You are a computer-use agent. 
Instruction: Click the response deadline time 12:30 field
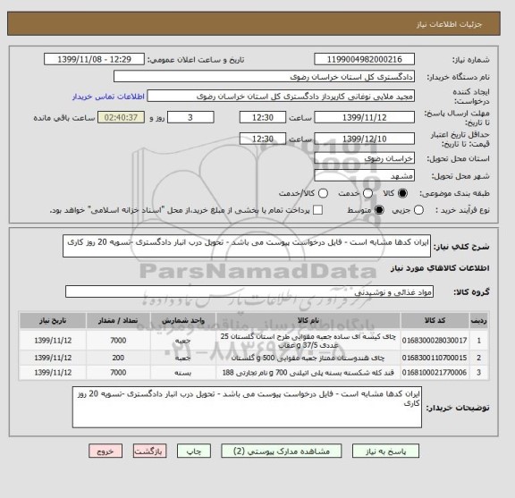point(263,117)
